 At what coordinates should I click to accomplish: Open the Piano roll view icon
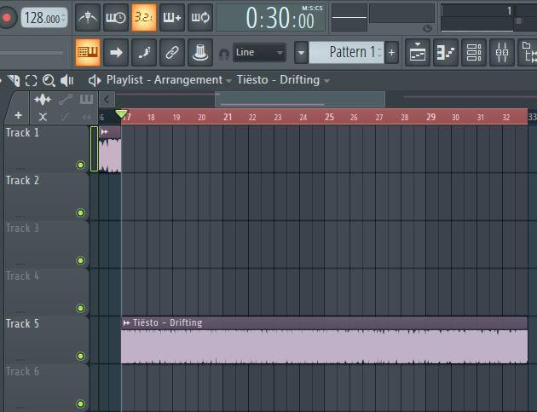point(446,52)
